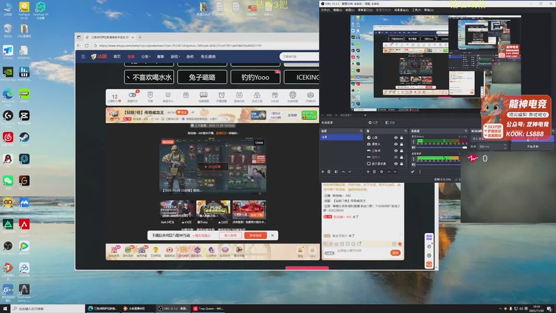
Task: Open the Windows Start menu
Action: pyautogui.click(x=5, y=309)
